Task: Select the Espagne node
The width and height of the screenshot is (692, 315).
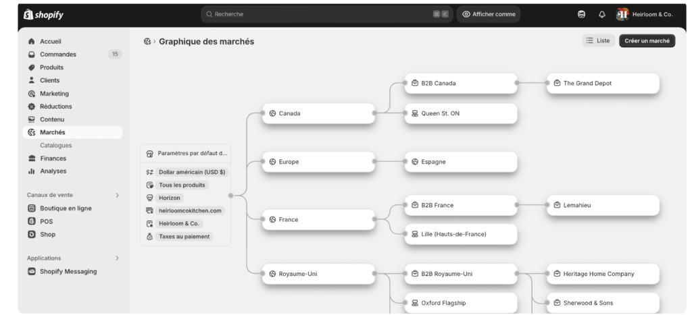Action: pyautogui.click(x=461, y=162)
